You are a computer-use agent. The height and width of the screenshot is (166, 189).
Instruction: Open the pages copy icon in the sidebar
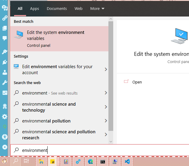coord(4,28)
